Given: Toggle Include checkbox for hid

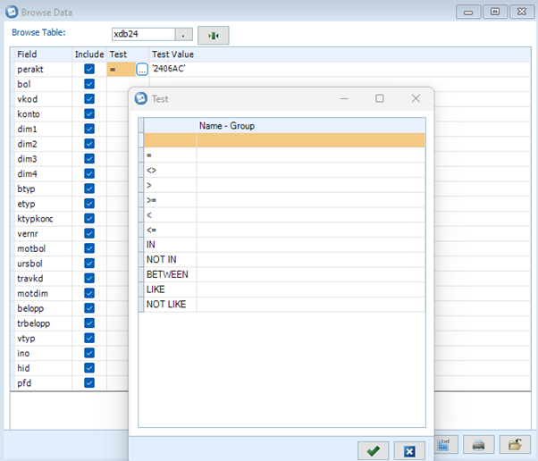Looking at the screenshot, I should click(x=89, y=368).
